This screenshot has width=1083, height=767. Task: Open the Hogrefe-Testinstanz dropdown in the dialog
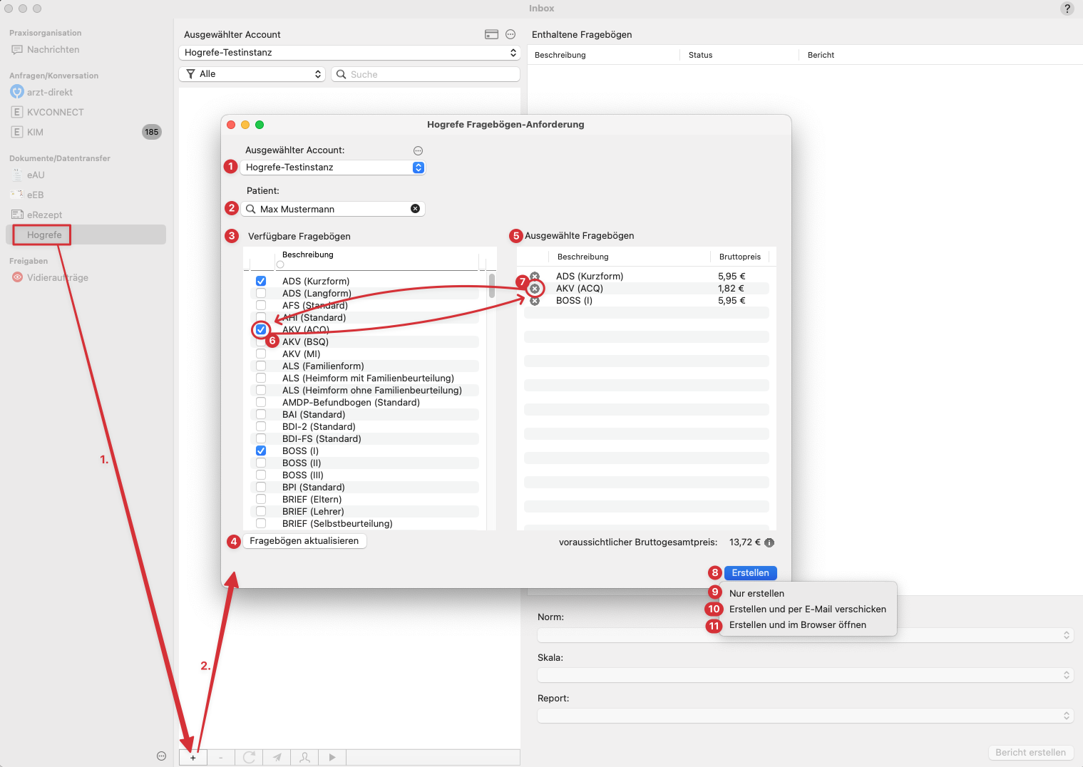click(333, 168)
